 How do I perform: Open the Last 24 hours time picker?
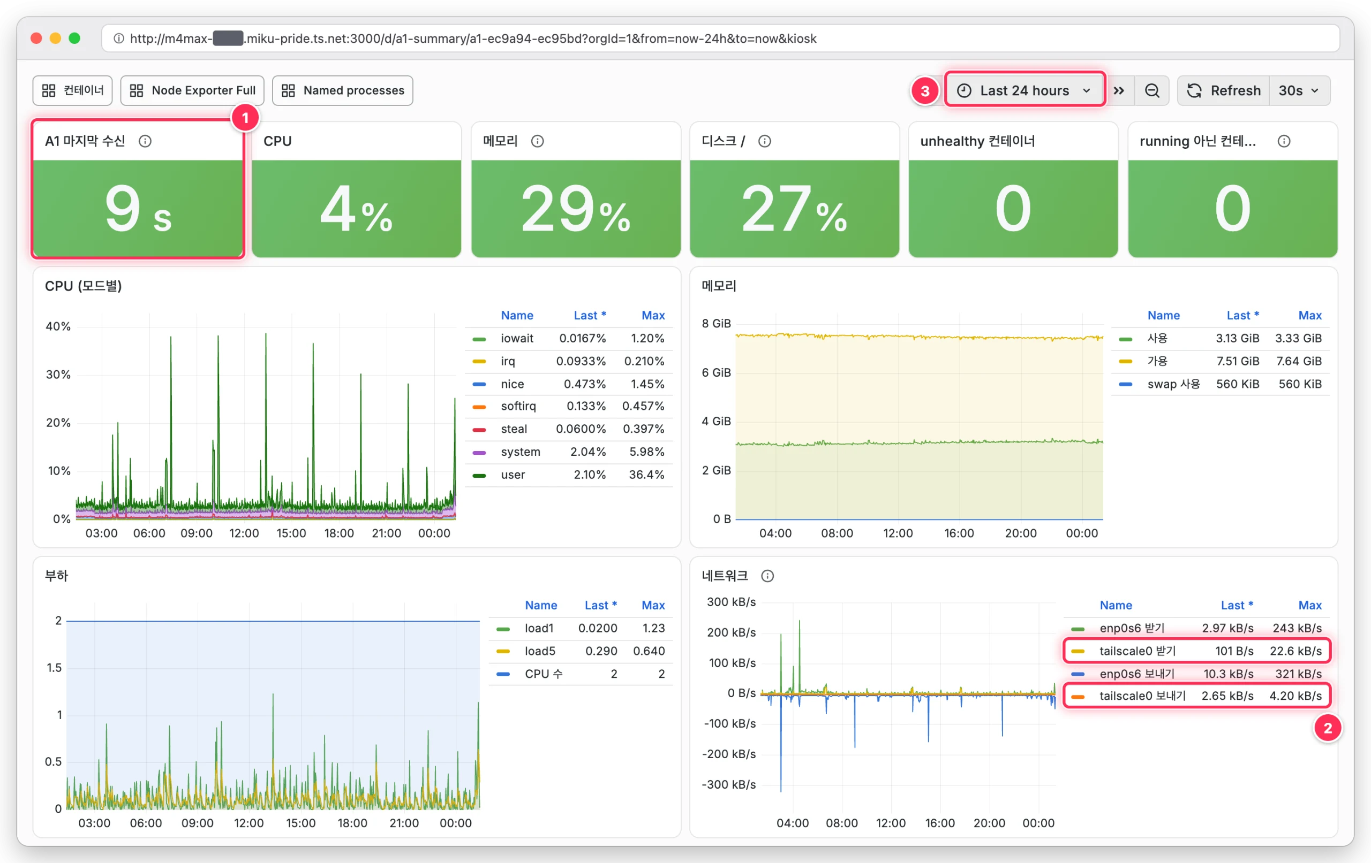click(1025, 90)
